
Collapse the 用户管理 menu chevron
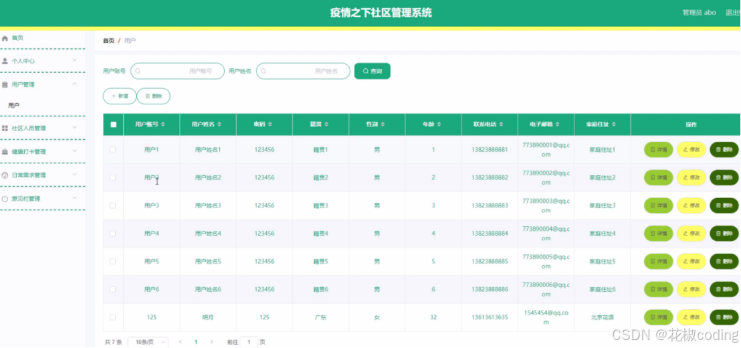(x=75, y=84)
